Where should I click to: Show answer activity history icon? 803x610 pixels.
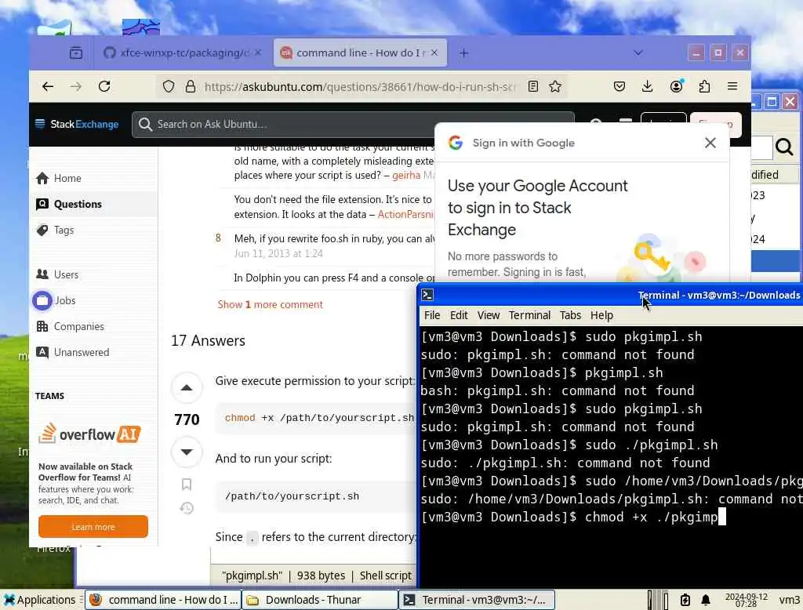(x=187, y=508)
